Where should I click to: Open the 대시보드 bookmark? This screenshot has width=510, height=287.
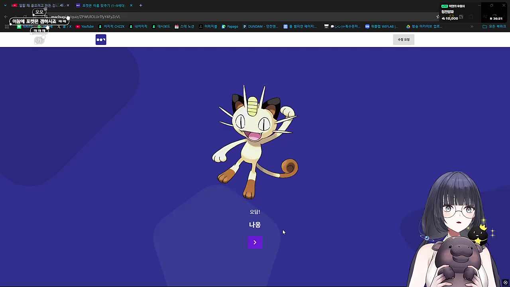pyautogui.click(x=161, y=26)
